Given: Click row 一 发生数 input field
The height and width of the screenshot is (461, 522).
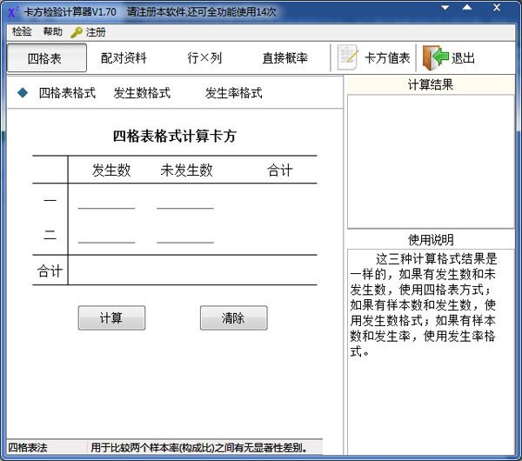Looking at the screenshot, I should click(106, 201).
